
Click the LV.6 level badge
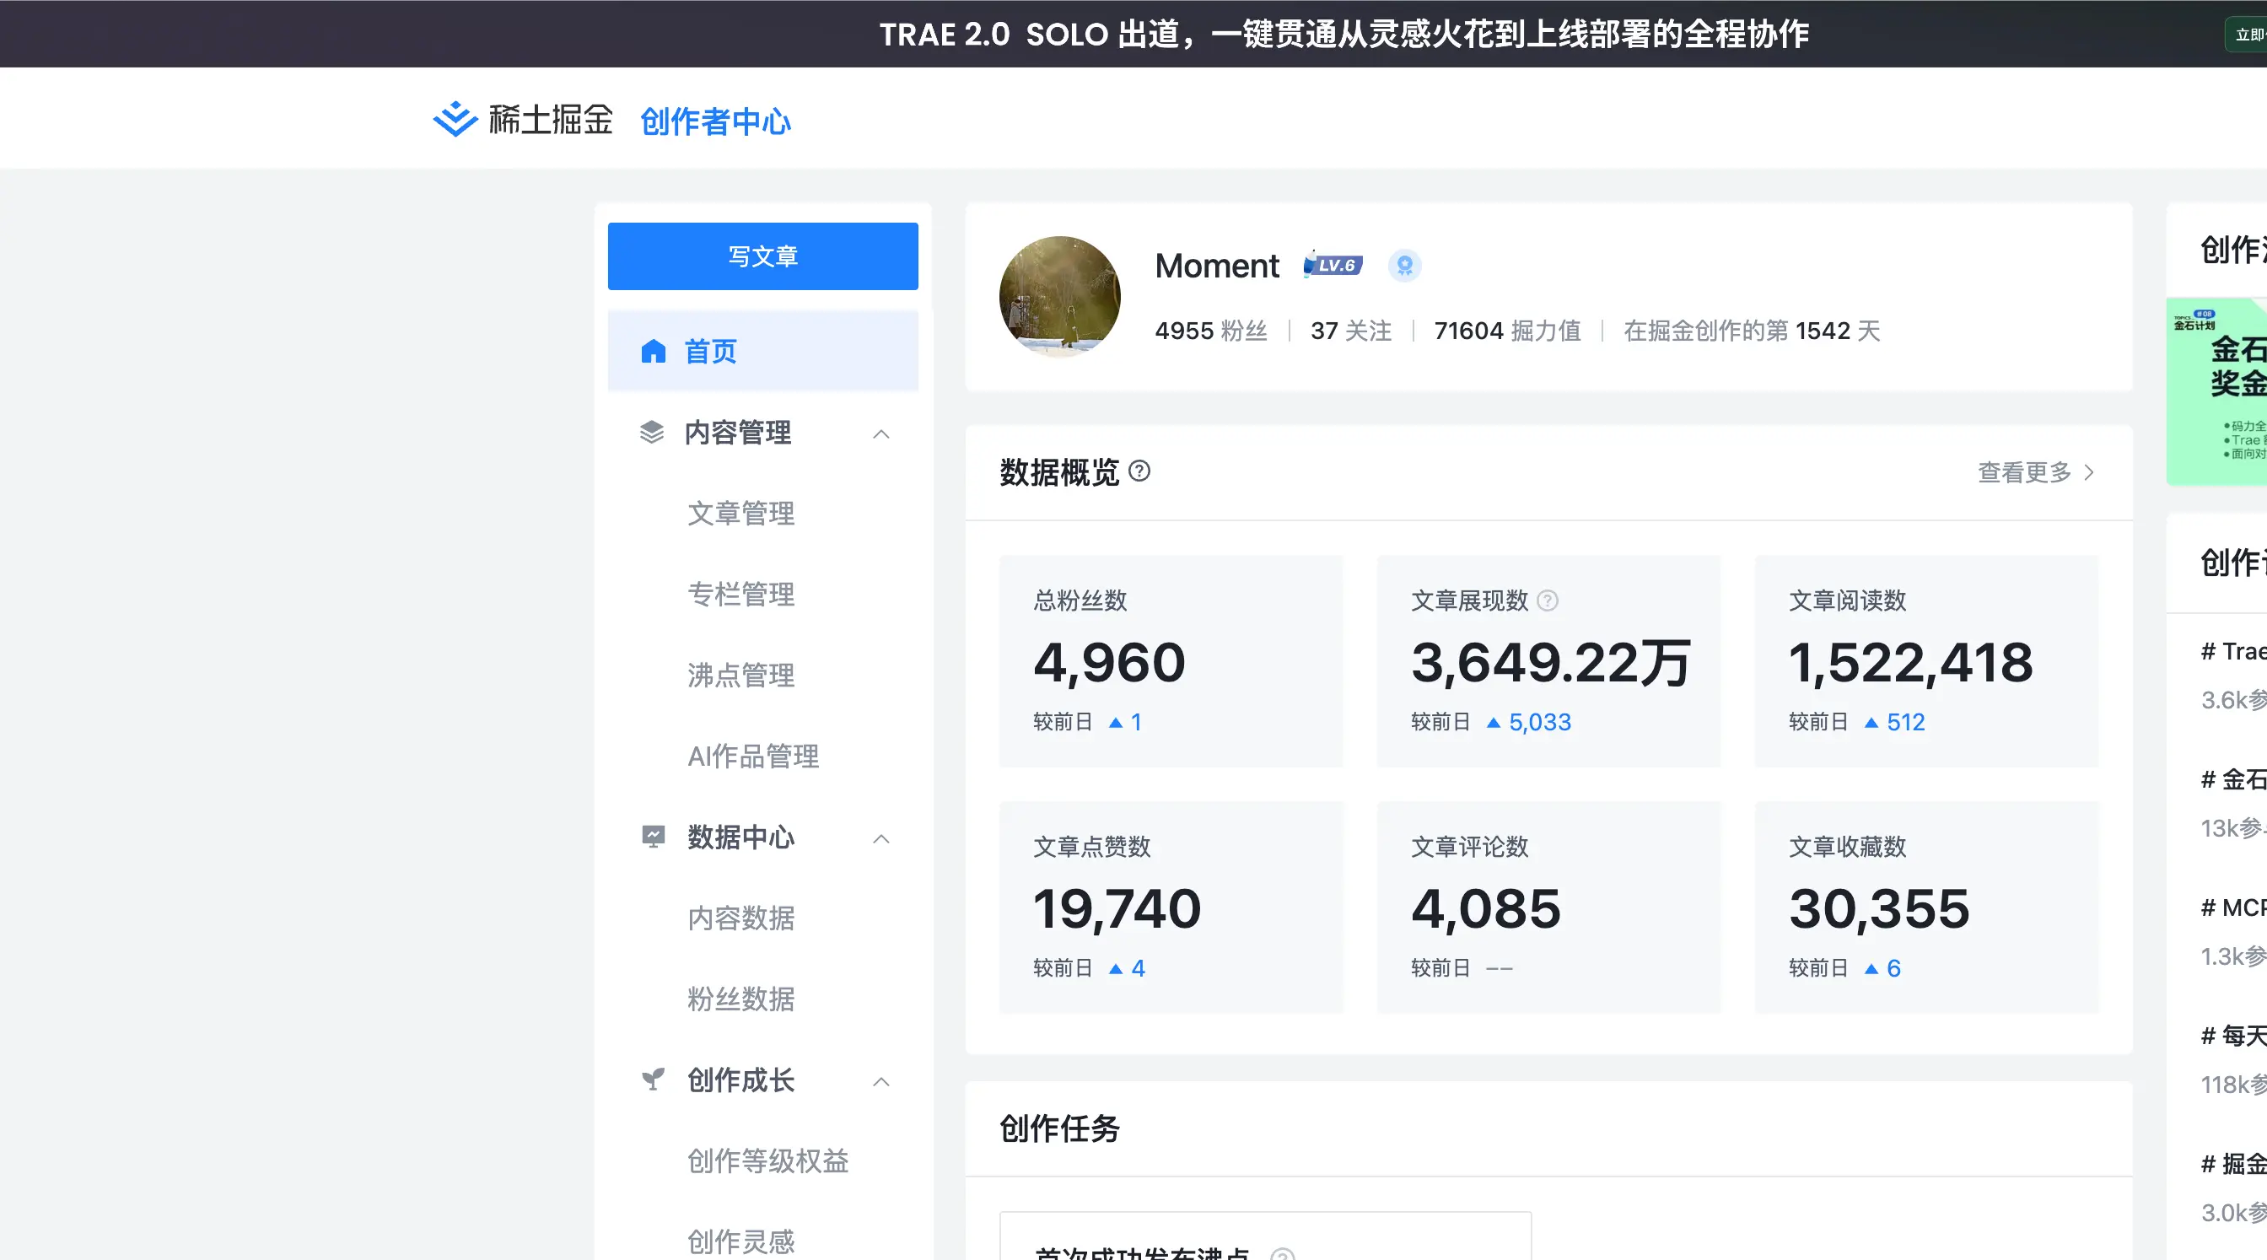tap(1333, 265)
